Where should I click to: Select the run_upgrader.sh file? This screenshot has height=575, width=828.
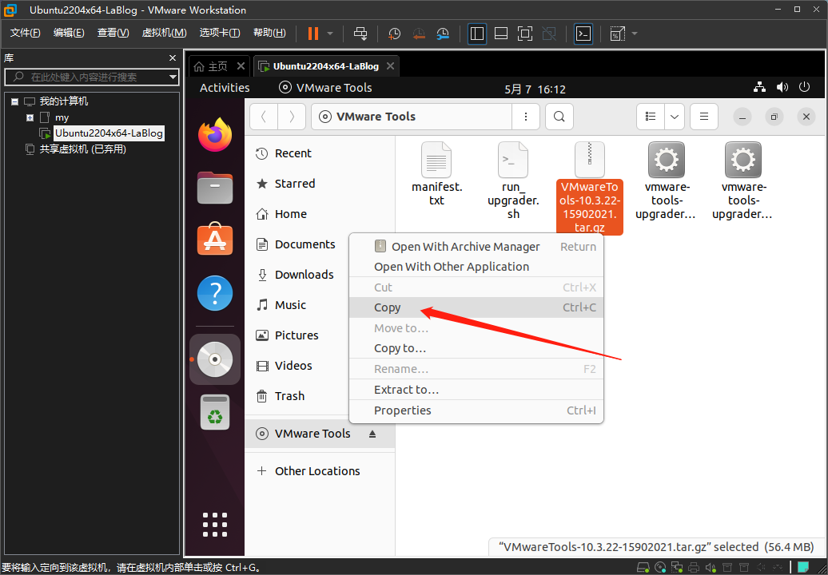coord(513,180)
